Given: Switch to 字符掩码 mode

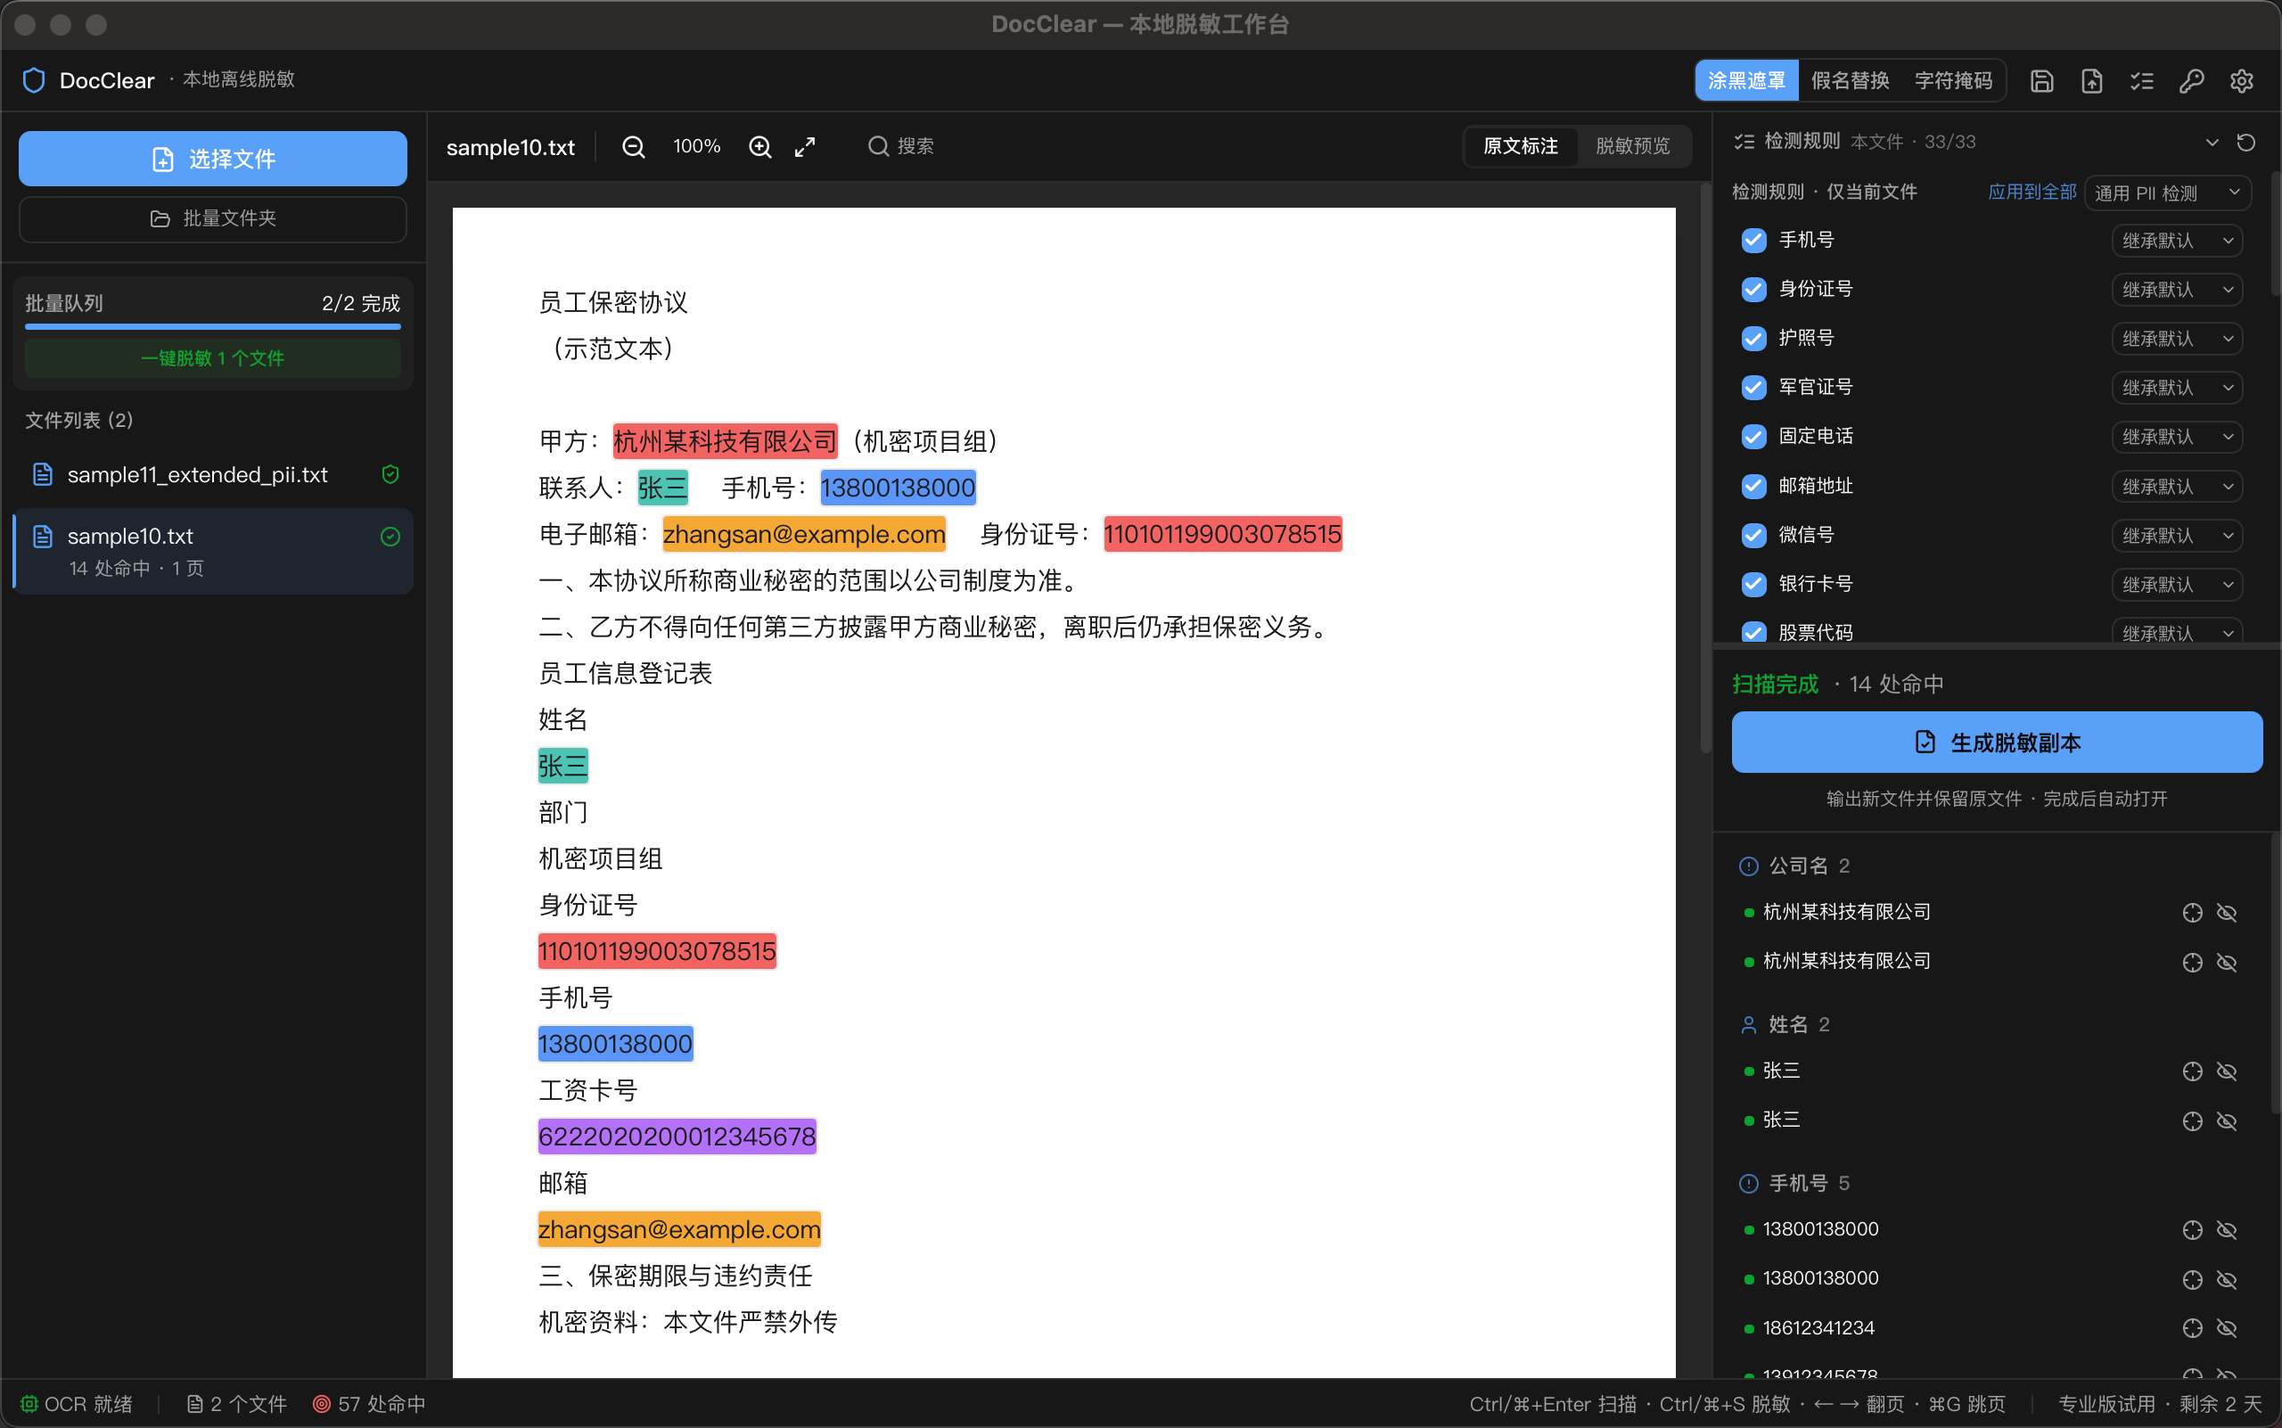Looking at the screenshot, I should click(x=1953, y=81).
